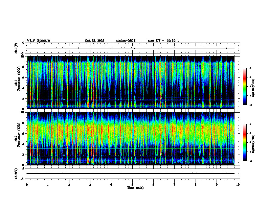Click the "1" tick on the Time axis
268x207 pixels.
pyautogui.click(x=48, y=185)
